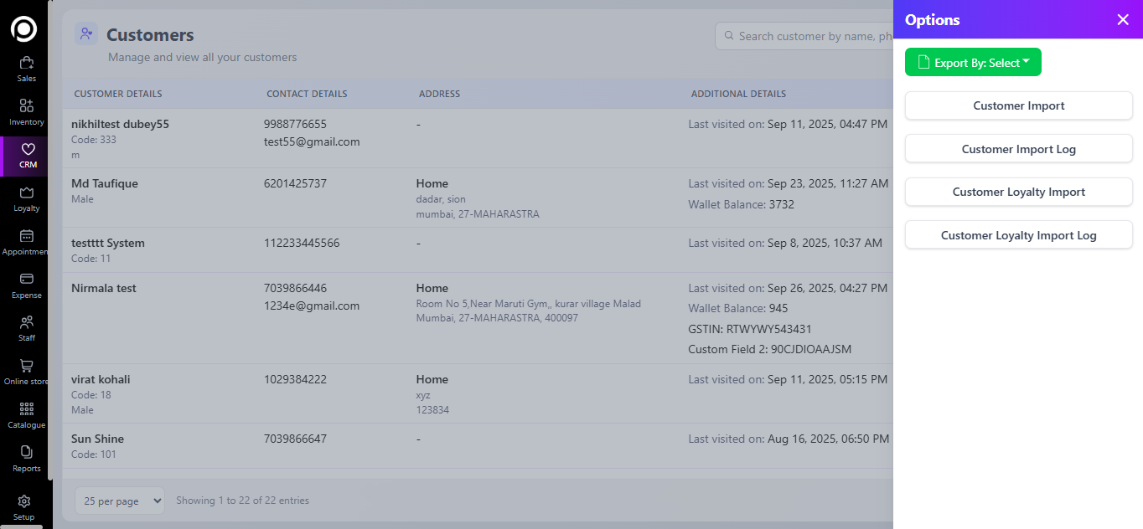This screenshot has width=1143, height=529.
Task: Open the Expense card icon
Action: pos(26,279)
